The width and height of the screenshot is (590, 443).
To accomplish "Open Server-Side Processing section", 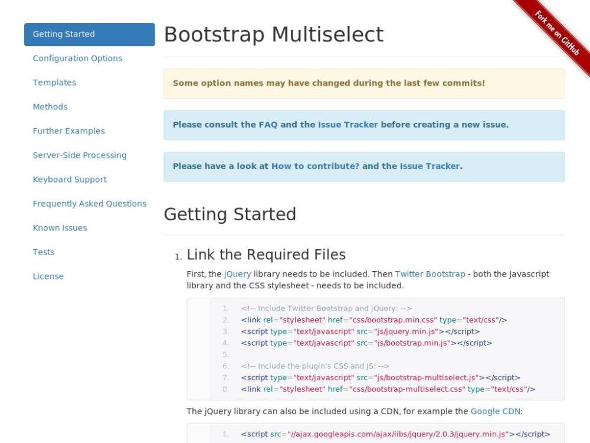I will [x=80, y=155].
